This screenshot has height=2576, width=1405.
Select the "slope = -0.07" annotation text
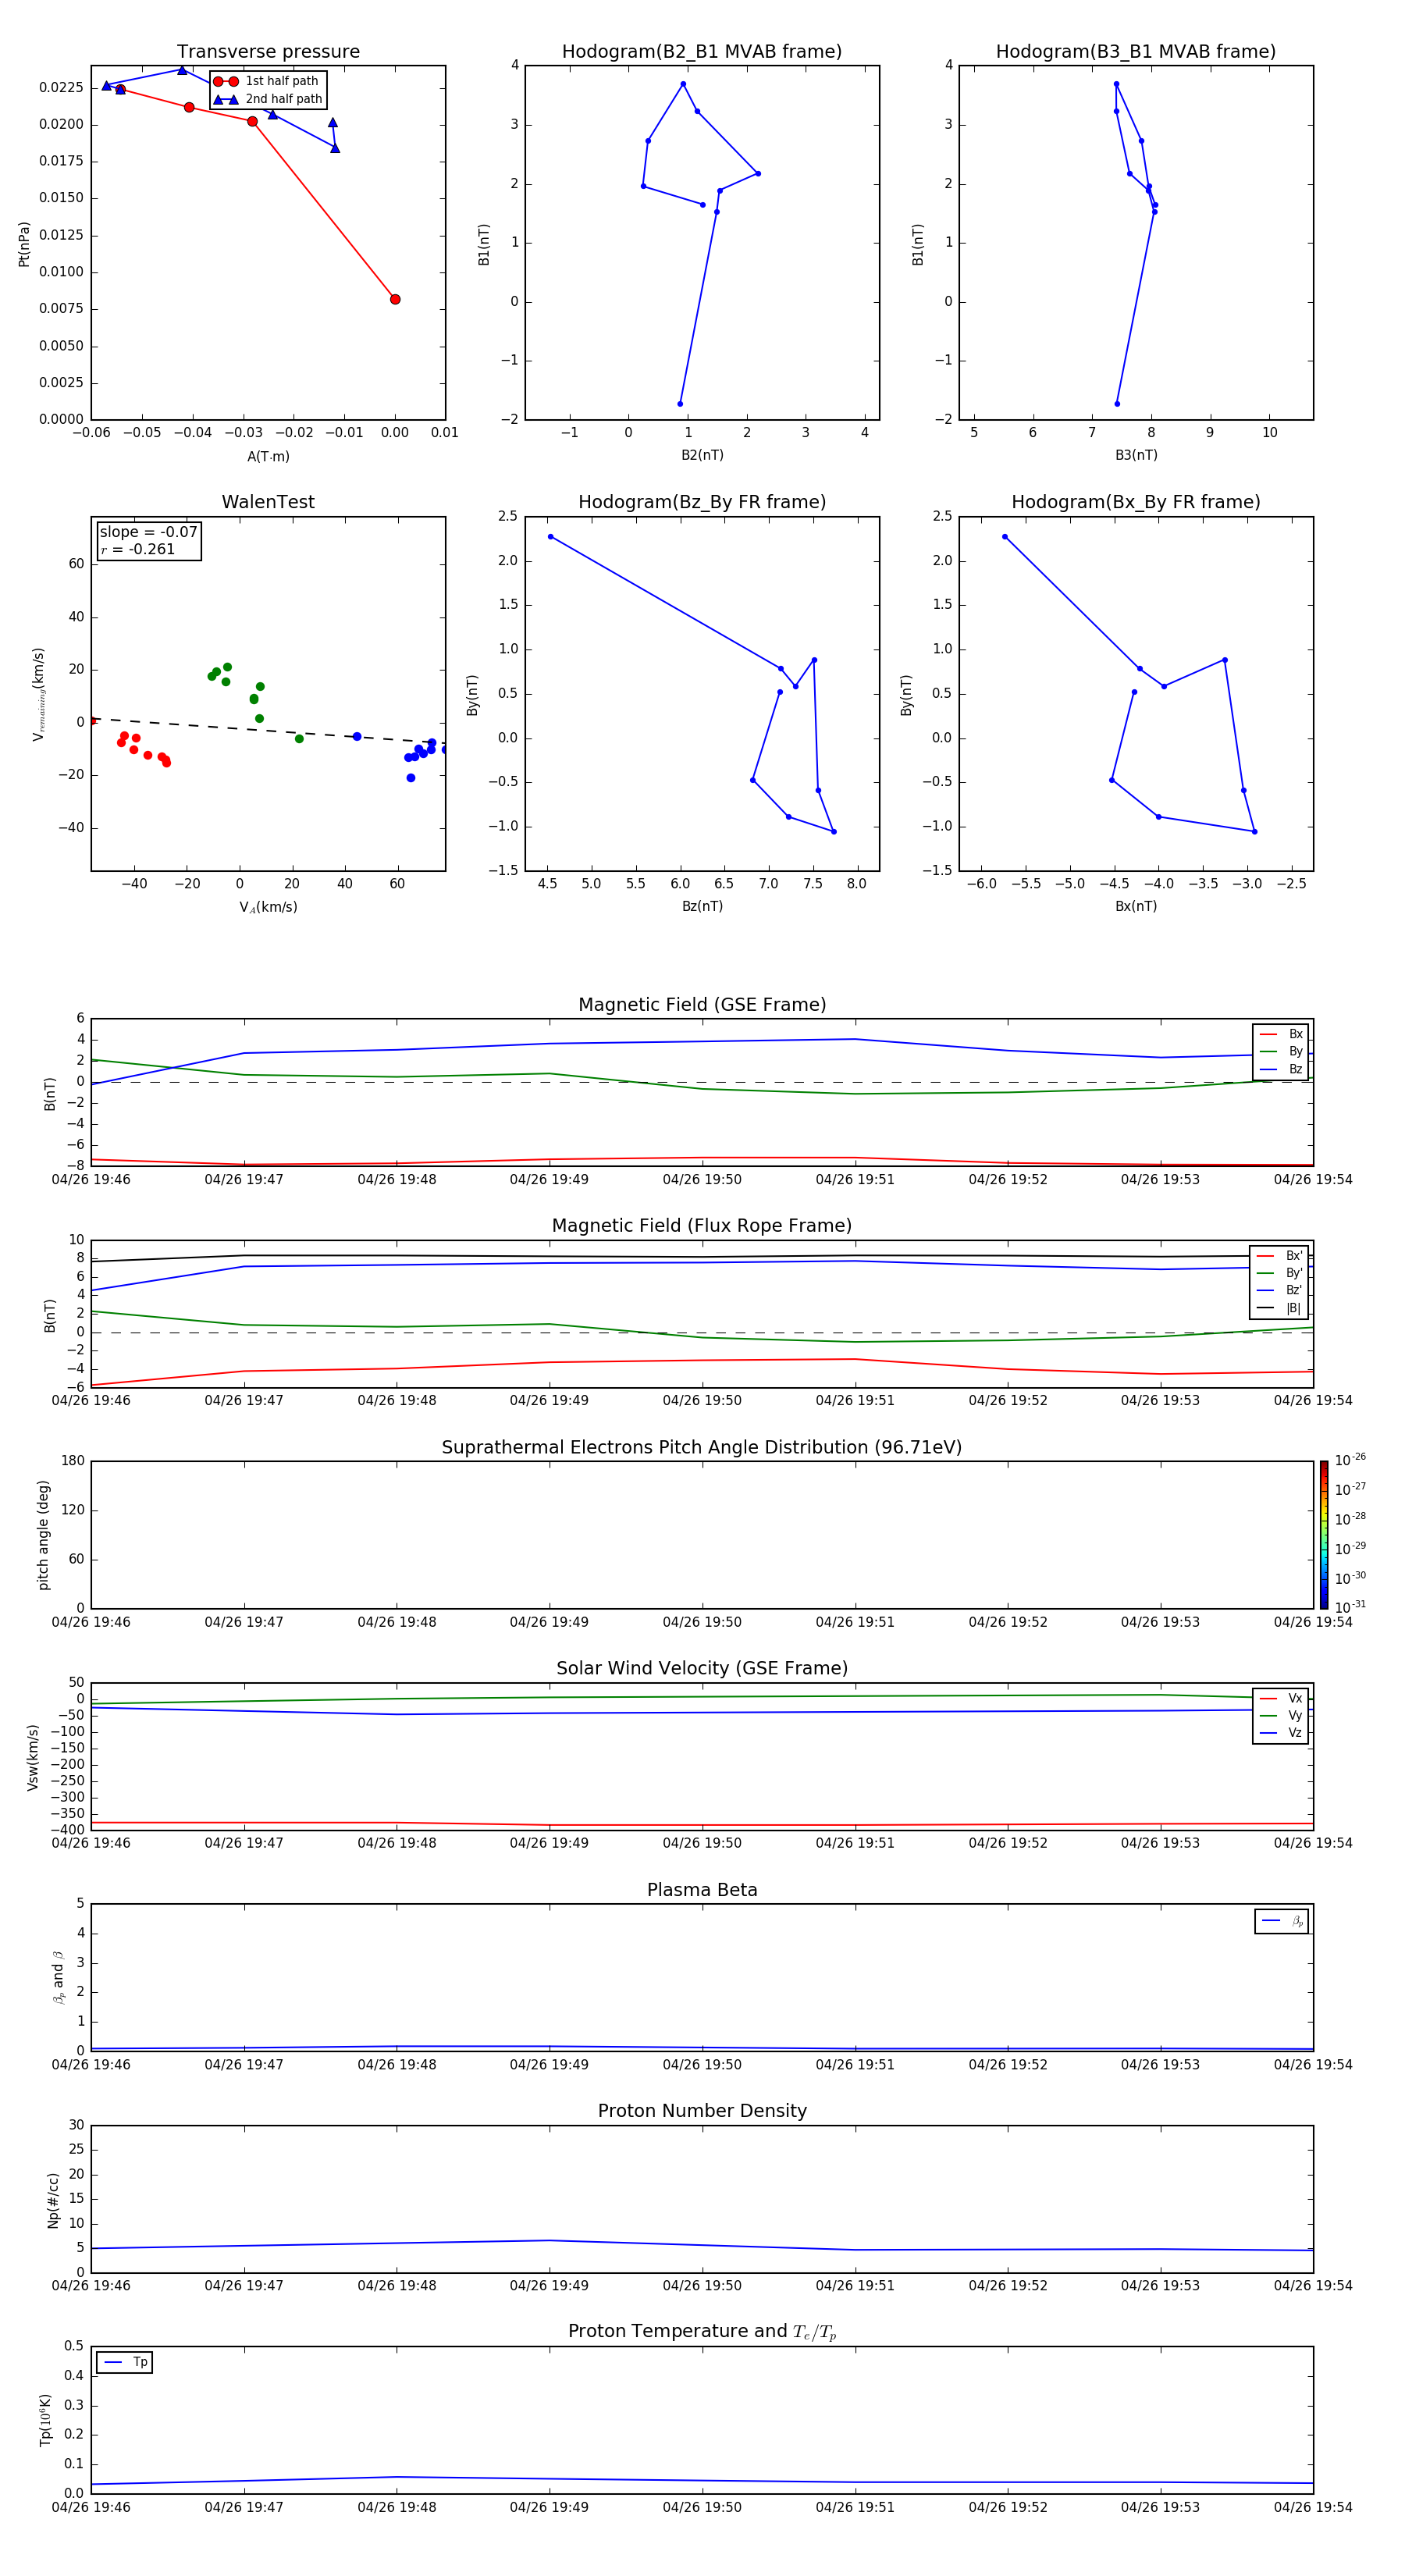[148, 532]
